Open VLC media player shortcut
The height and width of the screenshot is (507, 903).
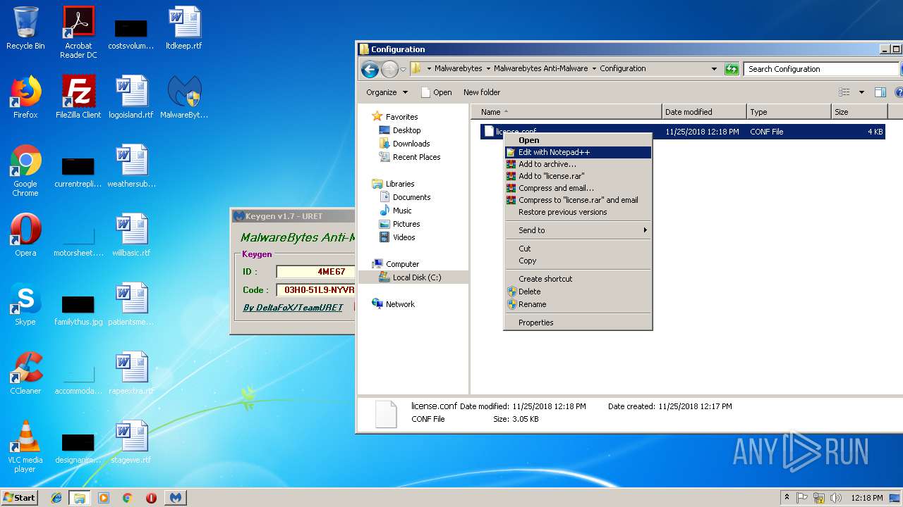25,446
